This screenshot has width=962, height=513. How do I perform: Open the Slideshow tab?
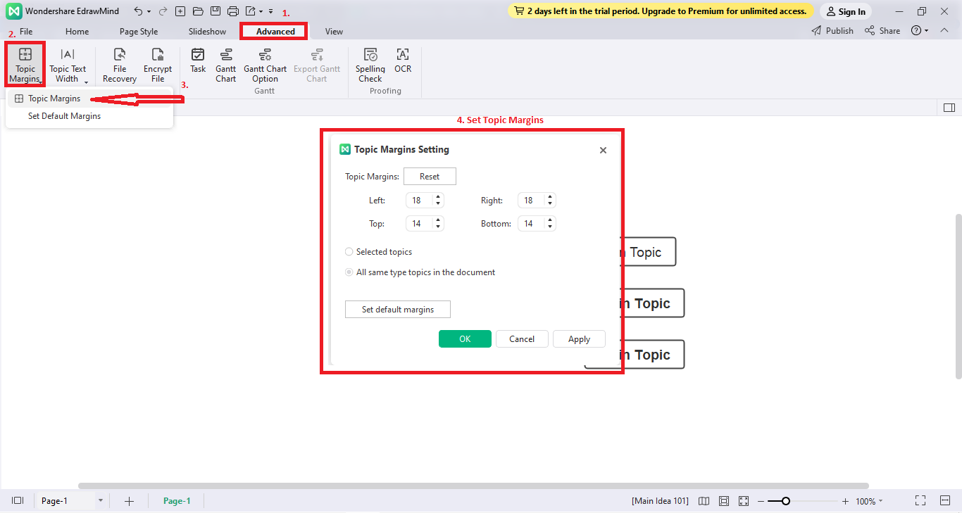(x=208, y=32)
